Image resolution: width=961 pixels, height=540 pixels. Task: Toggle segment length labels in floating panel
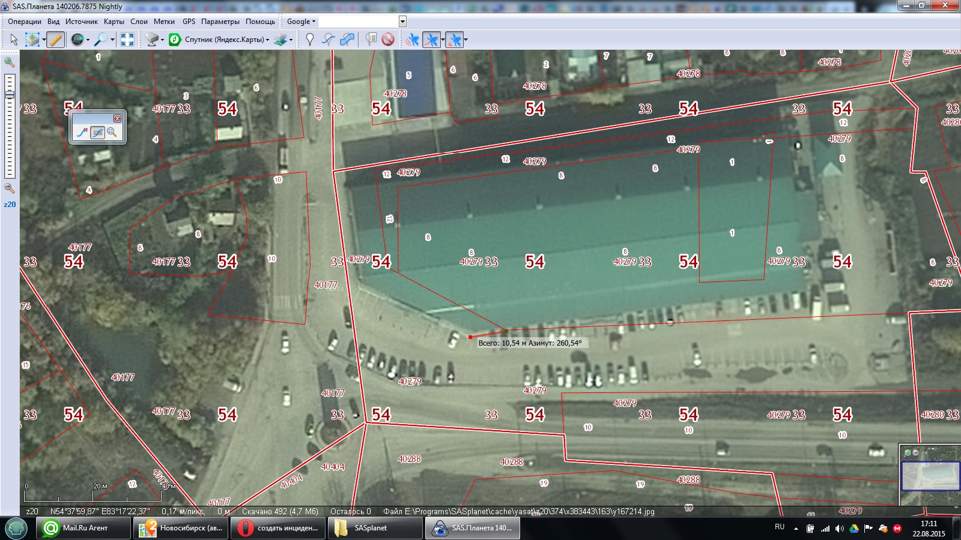click(97, 133)
